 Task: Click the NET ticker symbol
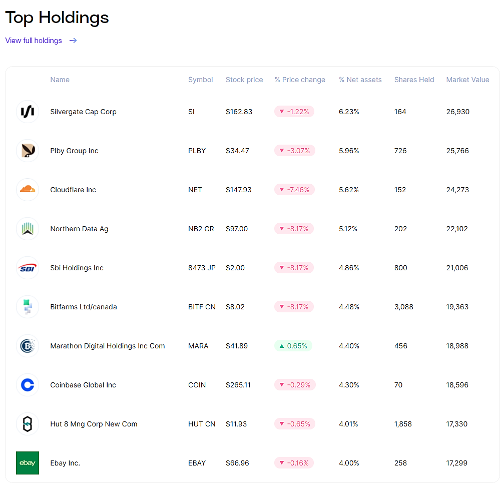195,190
